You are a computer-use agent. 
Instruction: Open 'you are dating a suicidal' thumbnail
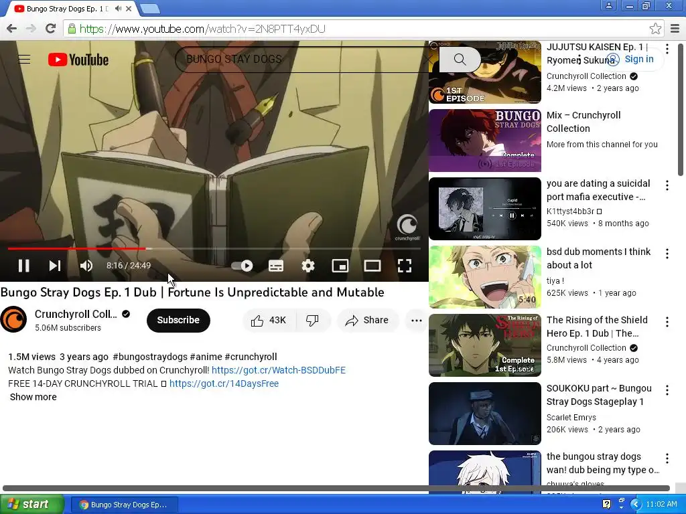point(485,209)
